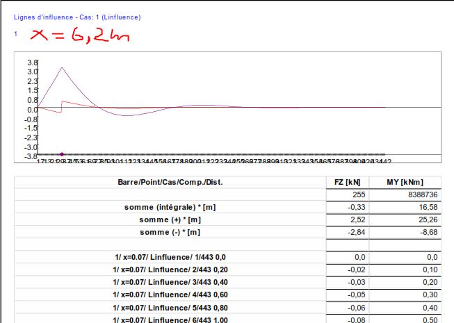This screenshot has height=323, width=454.
Task: Click the MY negative sum -8,68
Action: tap(405, 232)
